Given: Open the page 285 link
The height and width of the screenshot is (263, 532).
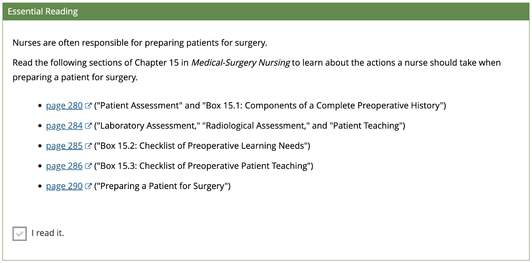Looking at the screenshot, I should pyautogui.click(x=64, y=146).
